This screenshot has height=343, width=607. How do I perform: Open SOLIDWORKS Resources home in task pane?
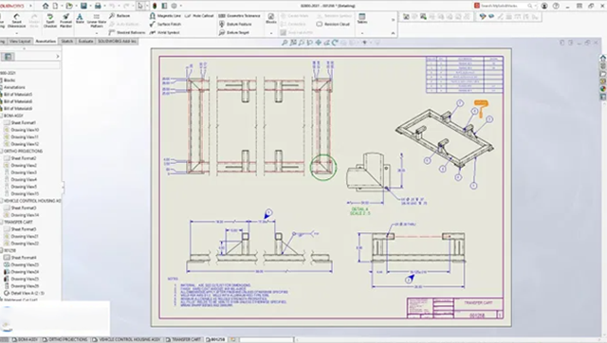603,58
